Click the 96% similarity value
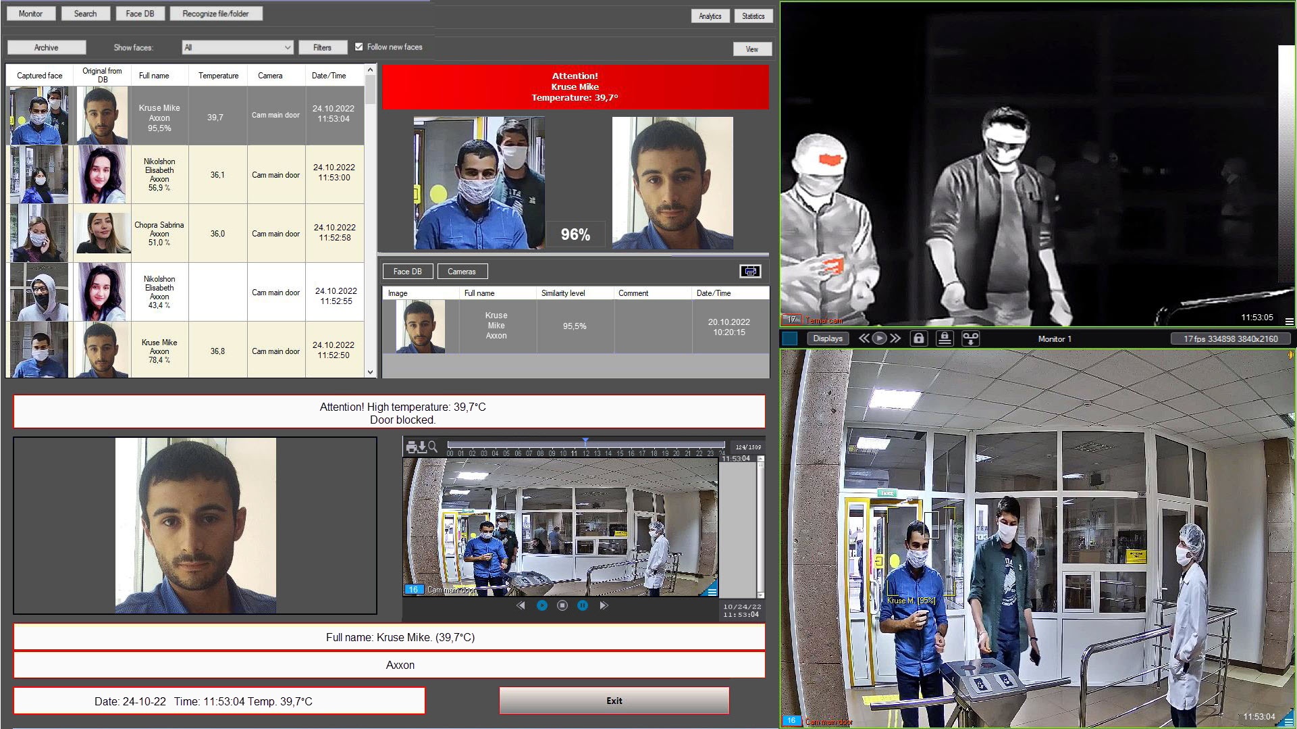The image size is (1297, 729). (x=575, y=234)
